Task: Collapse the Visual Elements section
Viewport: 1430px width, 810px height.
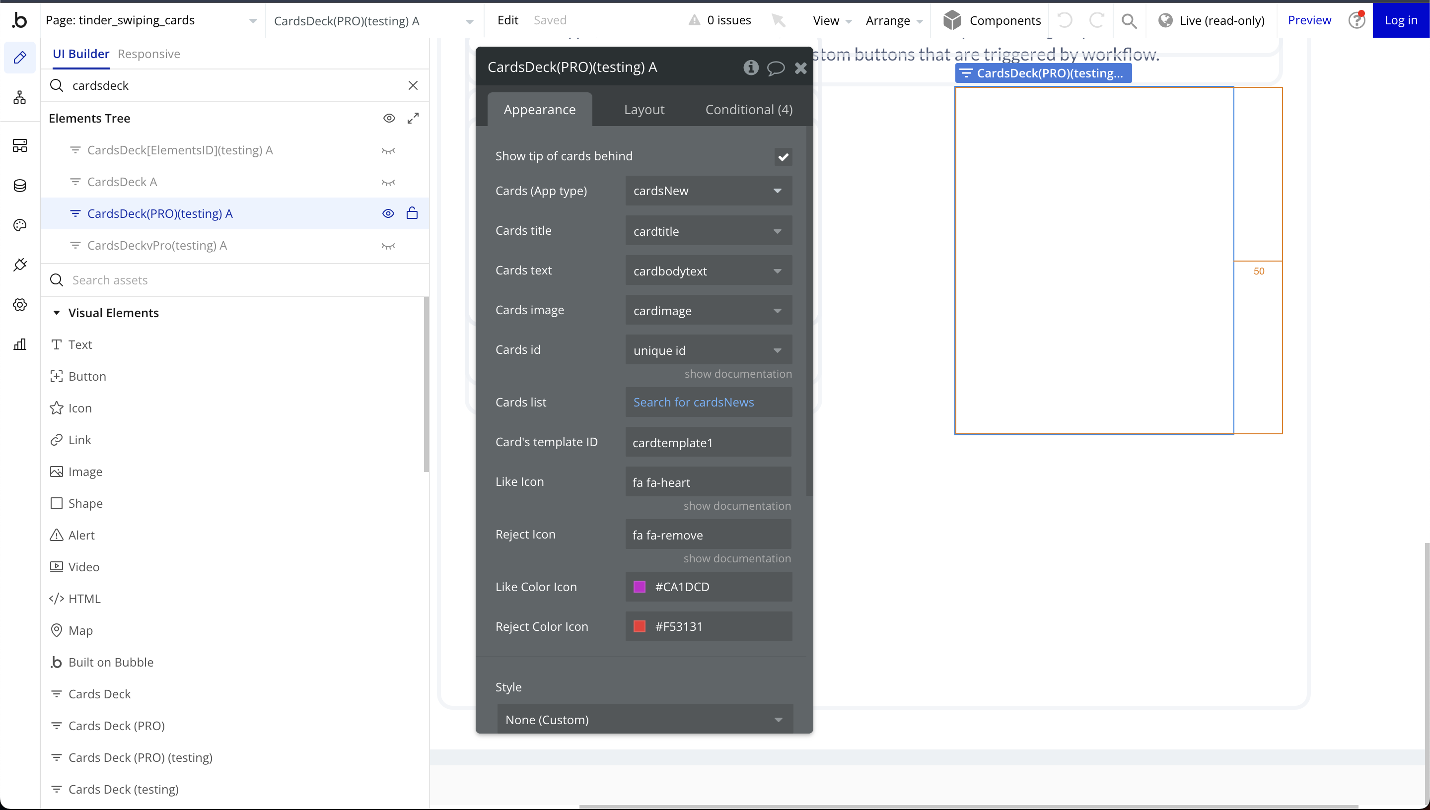Action: click(56, 313)
